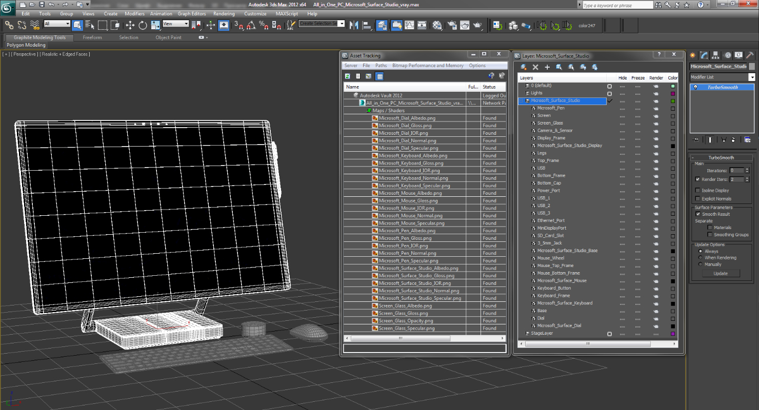This screenshot has height=410, width=759.
Task: Open the Graph Editors menu
Action: 192,14
